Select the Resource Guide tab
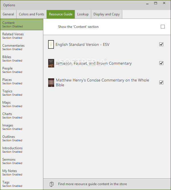 click(x=61, y=14)
